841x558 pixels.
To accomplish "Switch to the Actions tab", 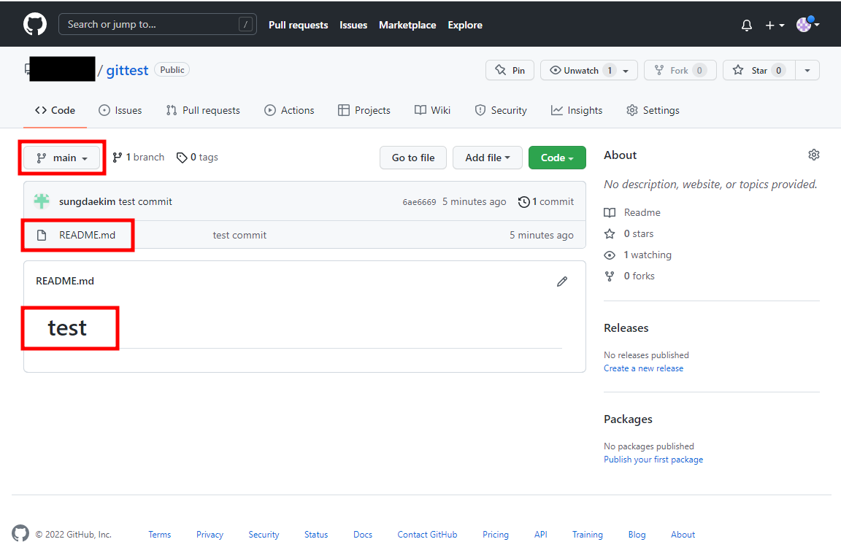I will (x=289, y=110).
